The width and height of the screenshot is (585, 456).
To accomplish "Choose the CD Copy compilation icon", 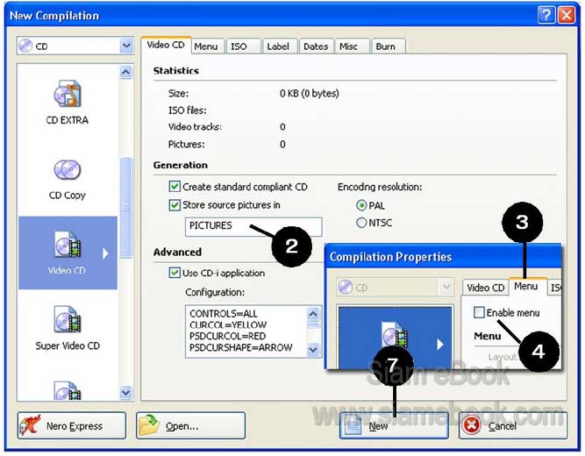I will point(68,170).
